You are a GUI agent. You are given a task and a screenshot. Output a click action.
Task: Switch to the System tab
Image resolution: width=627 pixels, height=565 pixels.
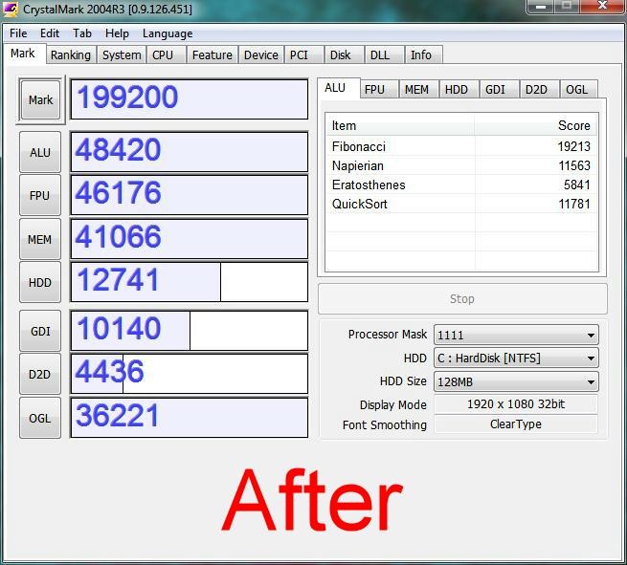point(122,55)
